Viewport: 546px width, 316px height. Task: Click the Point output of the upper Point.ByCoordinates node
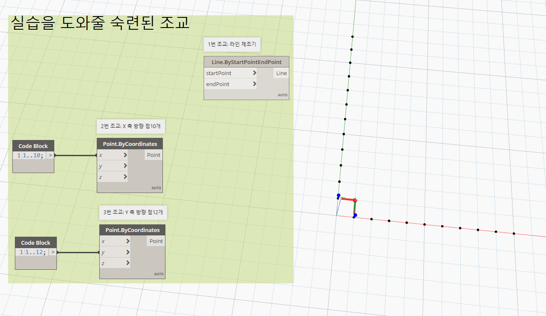pos(154,155)
